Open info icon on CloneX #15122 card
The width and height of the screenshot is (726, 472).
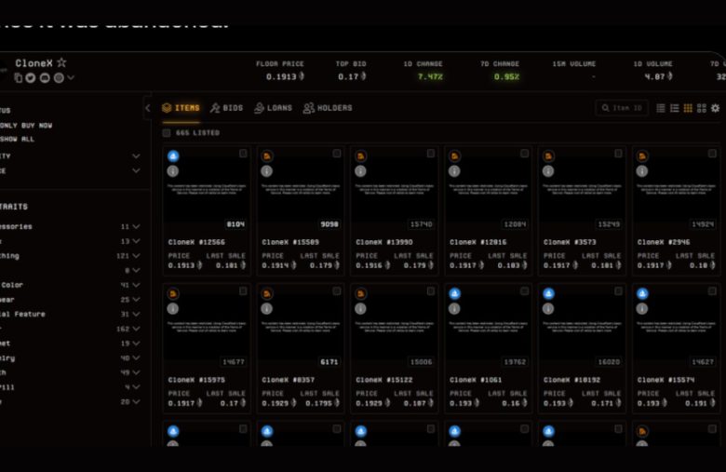361,309
